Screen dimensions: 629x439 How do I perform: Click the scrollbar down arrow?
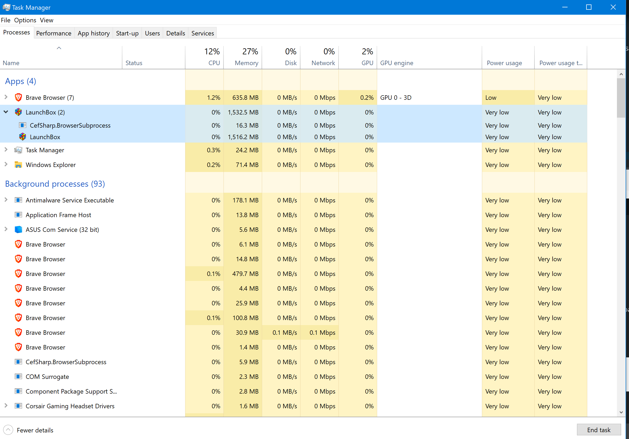(x=621, y=412)
